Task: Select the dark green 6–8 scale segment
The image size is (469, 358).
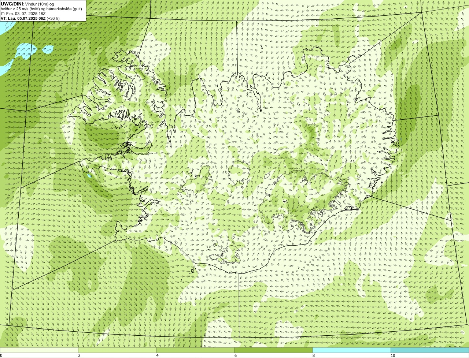Action: [273, 350]
